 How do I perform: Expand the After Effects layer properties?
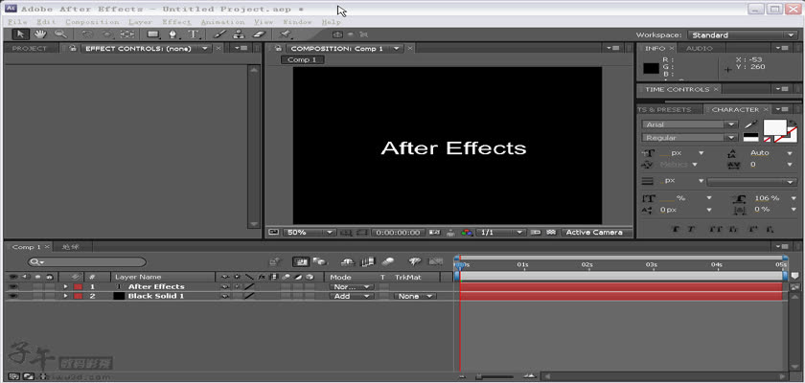(x=65, y=286)
